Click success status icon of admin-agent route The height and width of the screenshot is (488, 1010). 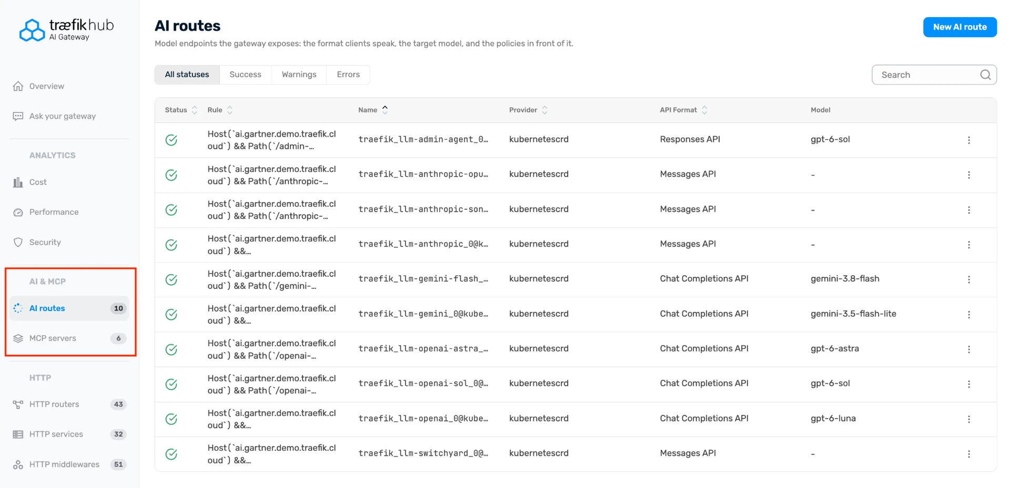[x=171, y=140]
